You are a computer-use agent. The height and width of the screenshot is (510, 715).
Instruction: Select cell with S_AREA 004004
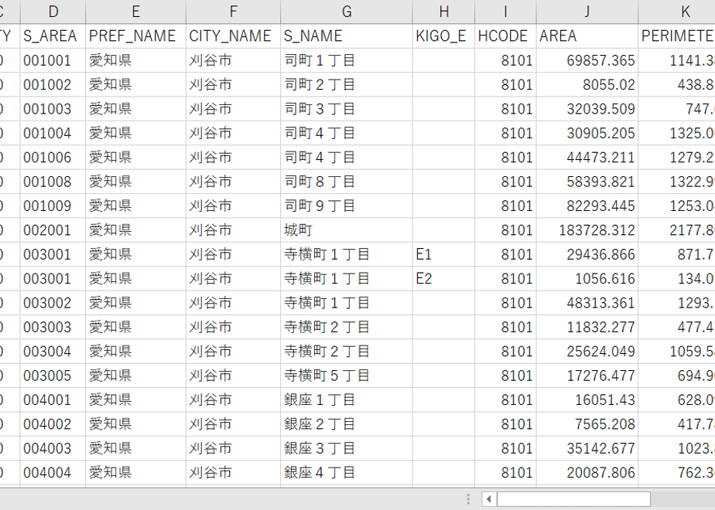(53, 473)
